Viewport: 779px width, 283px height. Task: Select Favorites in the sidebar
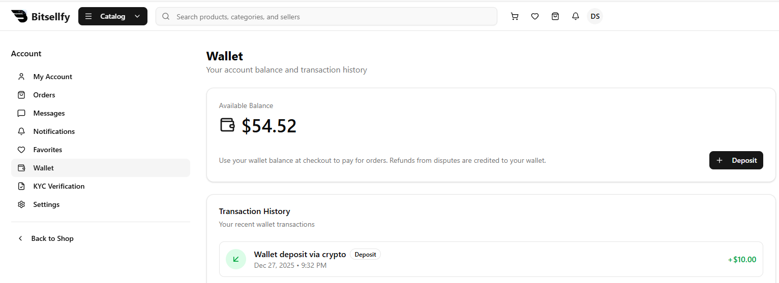coord(47,150)
